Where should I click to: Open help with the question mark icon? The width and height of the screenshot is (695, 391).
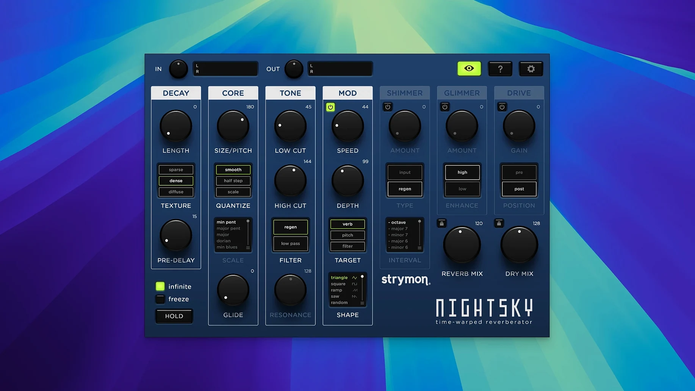[500, 69]
